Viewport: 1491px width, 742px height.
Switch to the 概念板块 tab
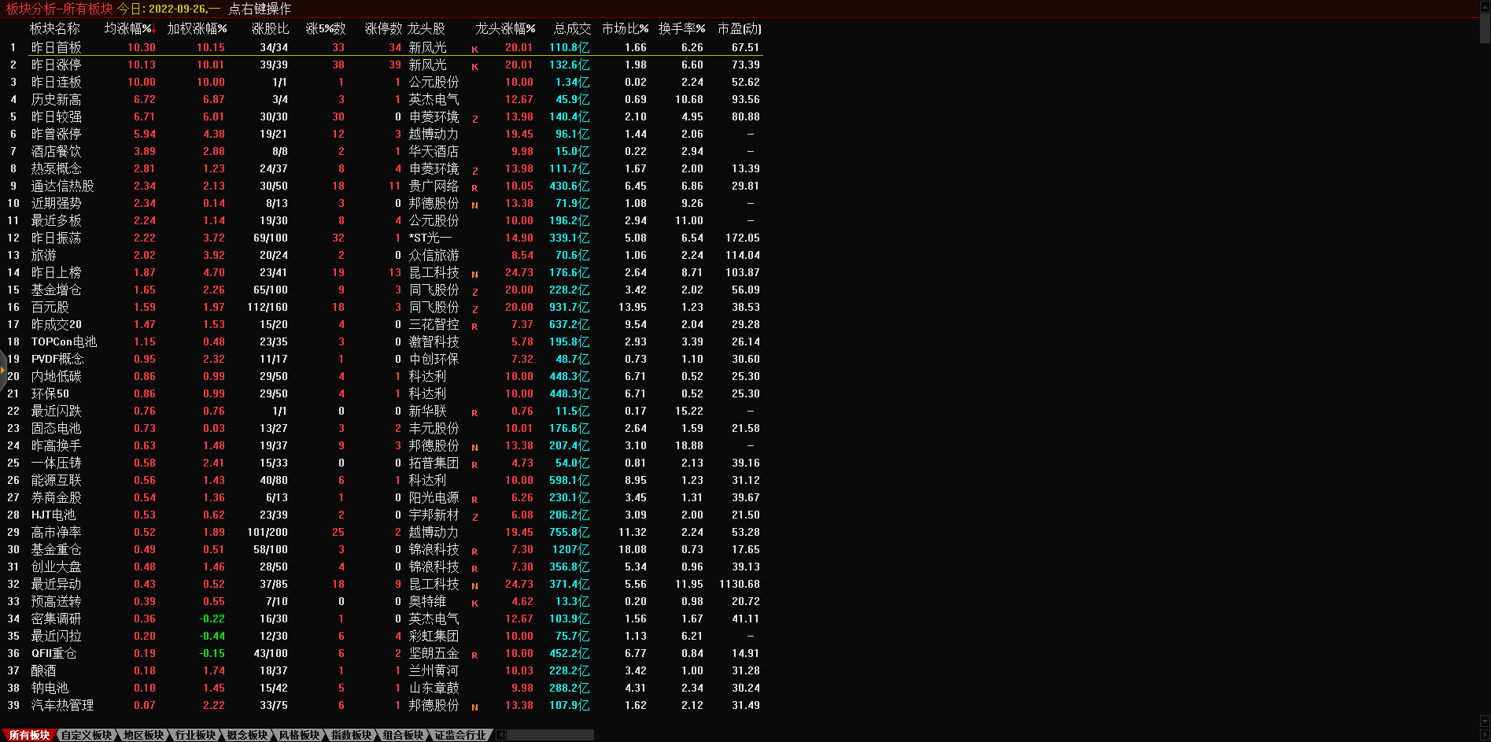(247, 735)
